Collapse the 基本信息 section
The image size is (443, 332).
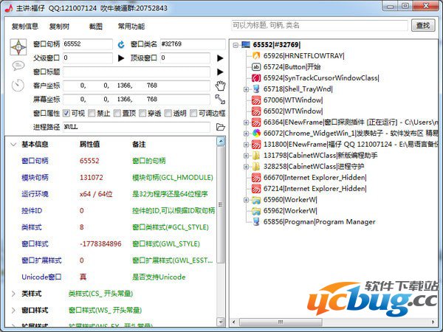(x=13, y=145)
